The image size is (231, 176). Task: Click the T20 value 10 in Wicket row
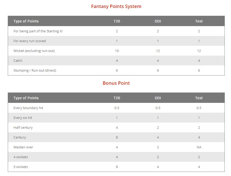click(x=117, y=51)
